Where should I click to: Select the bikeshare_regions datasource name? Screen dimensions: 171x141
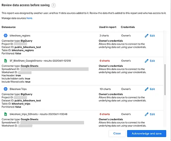[20, 36]
